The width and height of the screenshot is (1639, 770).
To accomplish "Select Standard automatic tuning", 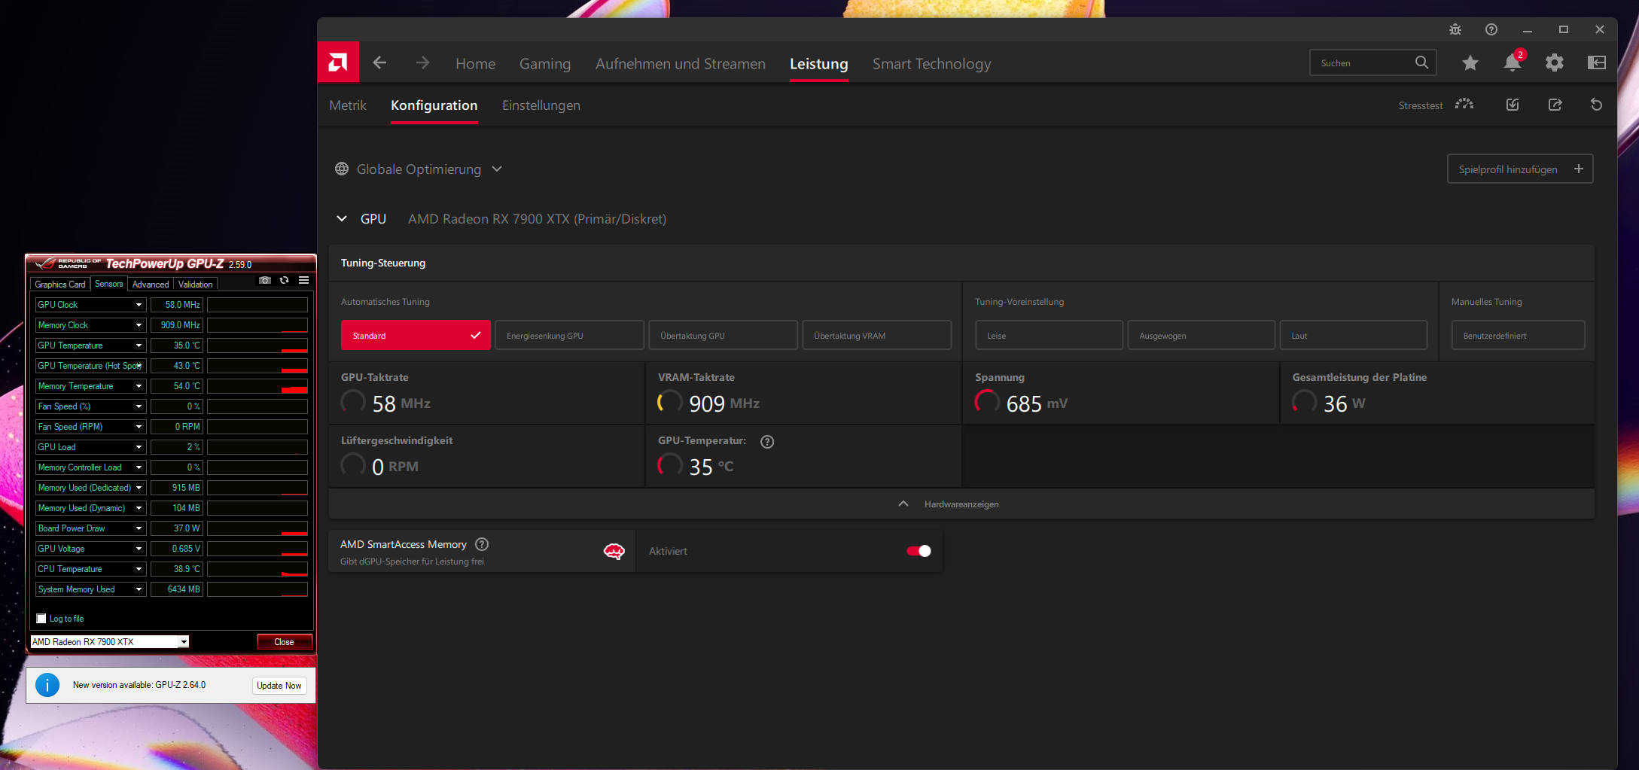I will (x=416, y=336).
